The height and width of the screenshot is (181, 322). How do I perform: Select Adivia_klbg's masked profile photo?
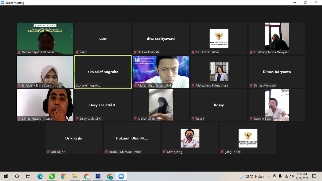coord(190,138)
